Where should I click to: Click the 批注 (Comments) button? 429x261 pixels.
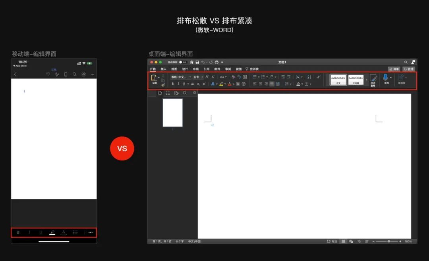pos(409,69)
